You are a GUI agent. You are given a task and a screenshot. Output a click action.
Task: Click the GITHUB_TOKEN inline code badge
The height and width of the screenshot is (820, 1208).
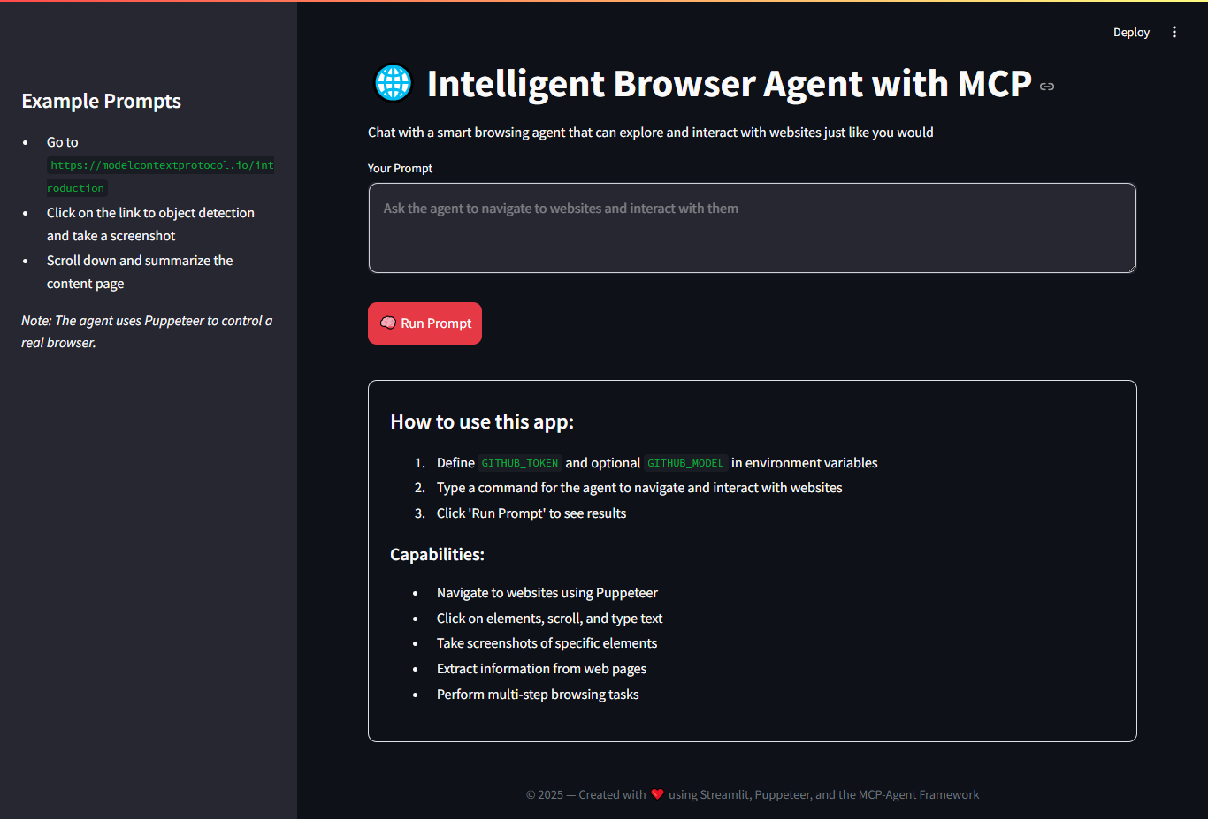(520, 462)
